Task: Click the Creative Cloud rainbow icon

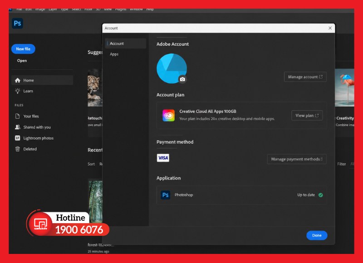Action: click(168, 115)
